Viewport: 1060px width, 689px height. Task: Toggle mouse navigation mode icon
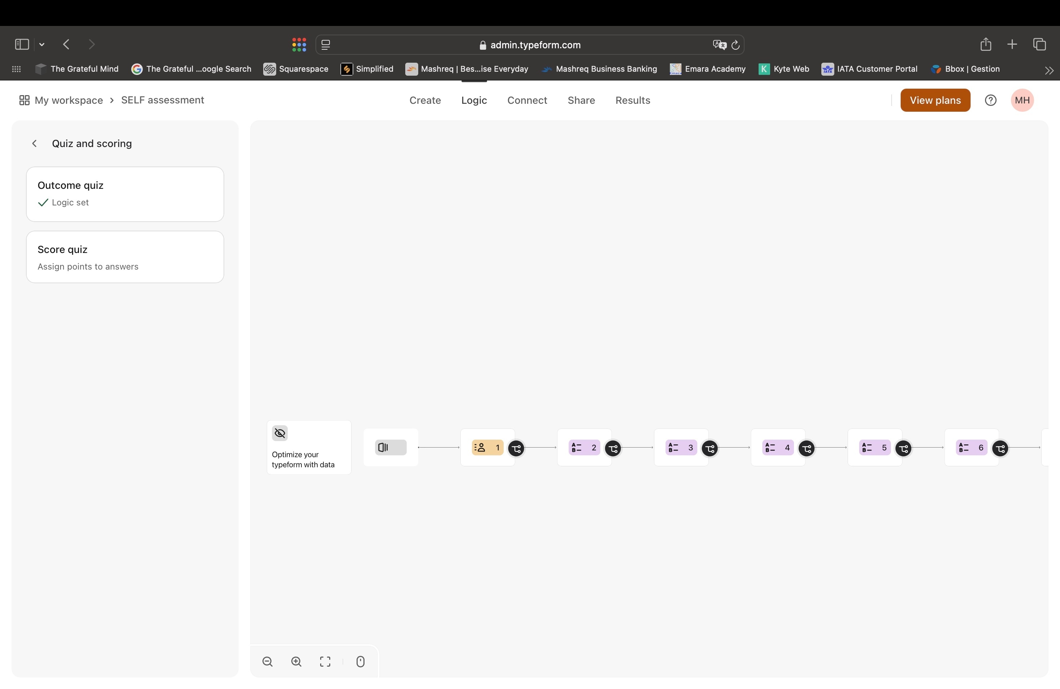tap(360, 661)
